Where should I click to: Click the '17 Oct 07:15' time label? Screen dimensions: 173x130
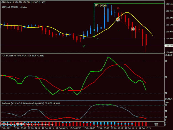76,128
